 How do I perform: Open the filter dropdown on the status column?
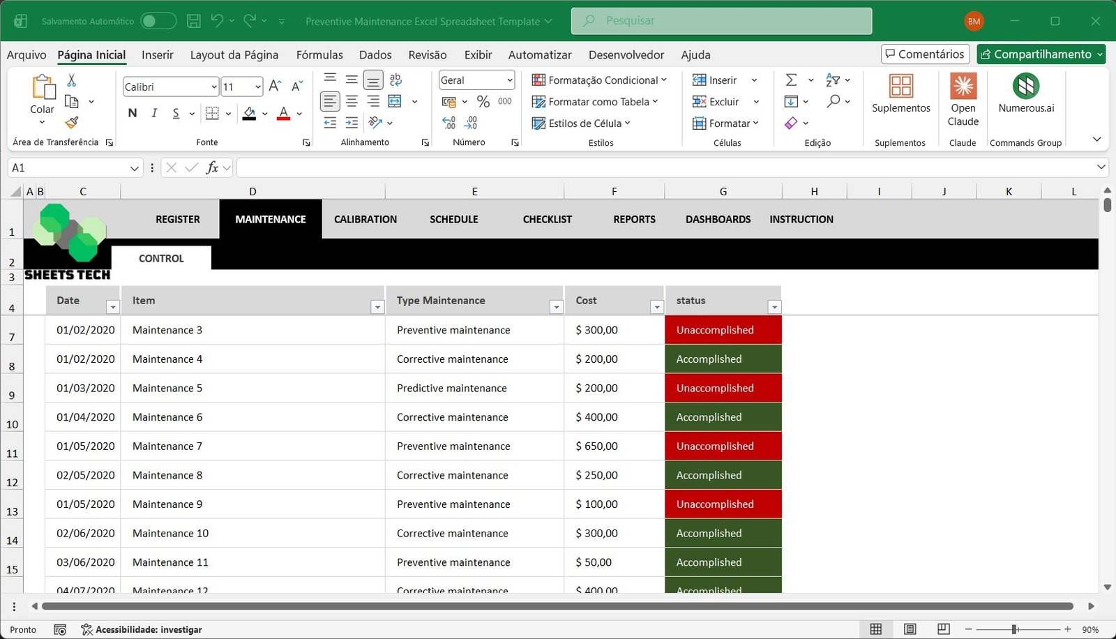click(774, 307)
